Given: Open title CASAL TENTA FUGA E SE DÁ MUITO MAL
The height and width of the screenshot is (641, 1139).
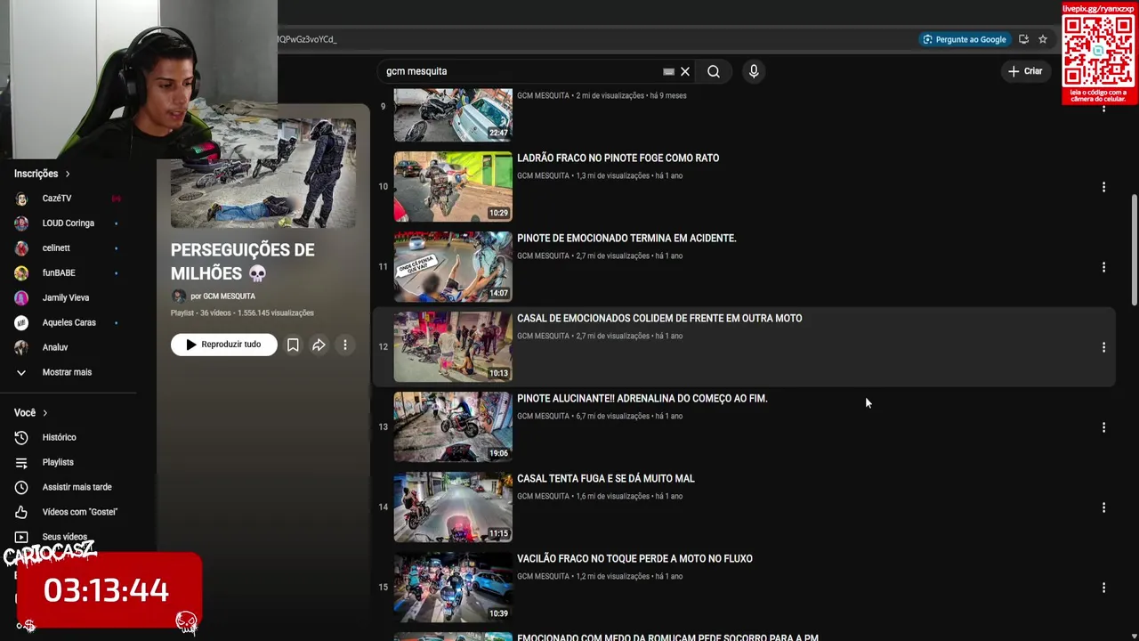Looking at the screenshot, I should pyautogui.click(x=605, y=478).
